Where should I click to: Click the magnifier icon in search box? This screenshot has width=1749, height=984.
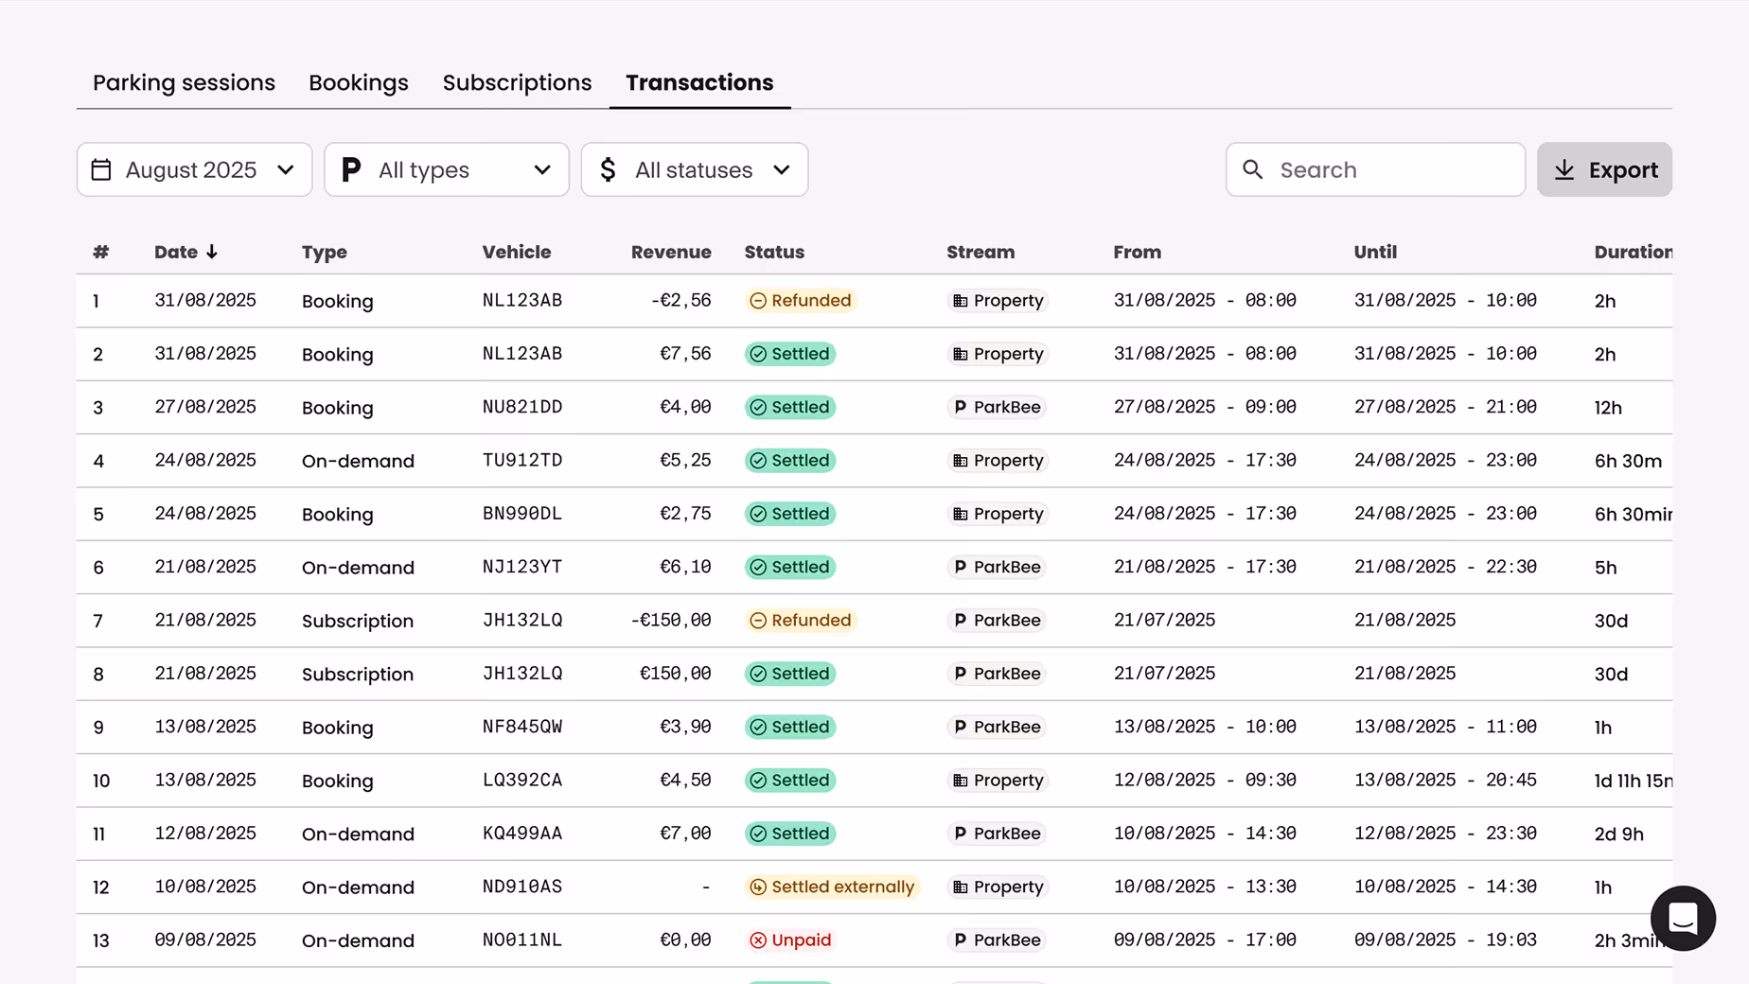pos(1252,169)
